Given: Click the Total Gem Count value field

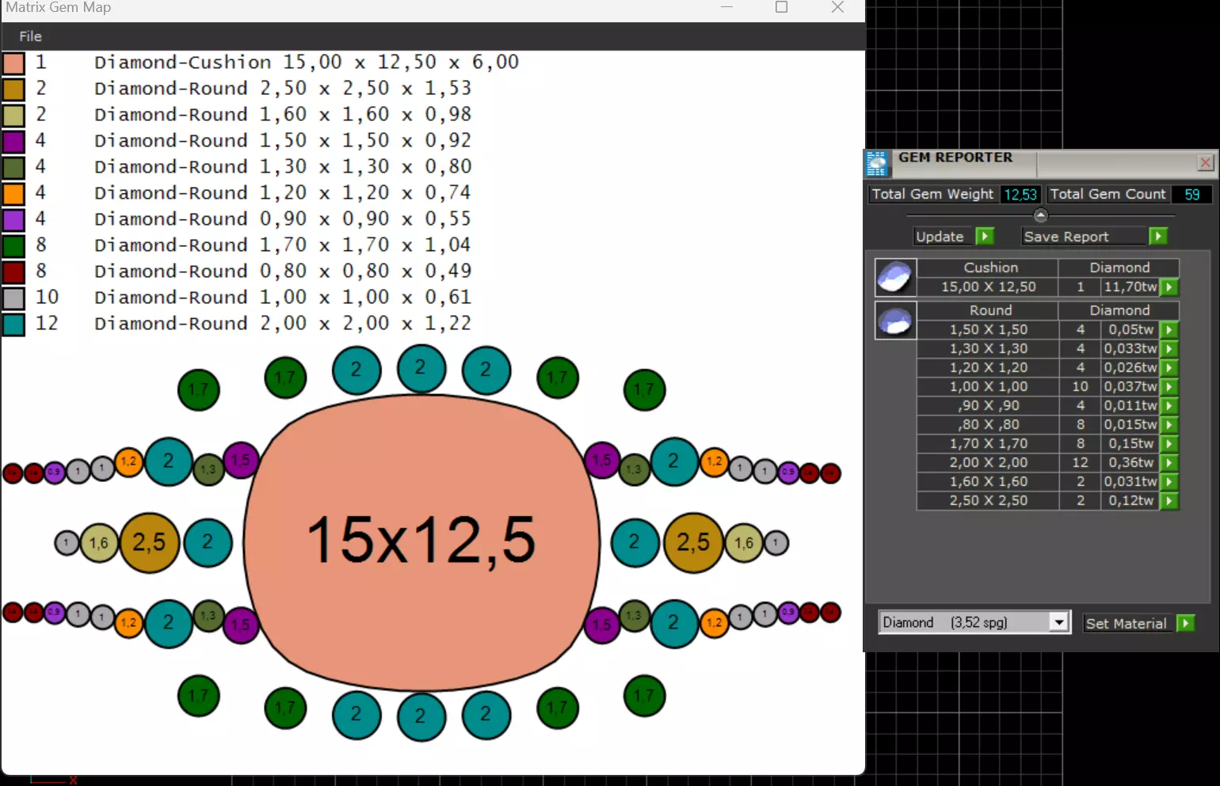Looking at the screenshot, I should pyautogui.click(x=1192, y=195).
